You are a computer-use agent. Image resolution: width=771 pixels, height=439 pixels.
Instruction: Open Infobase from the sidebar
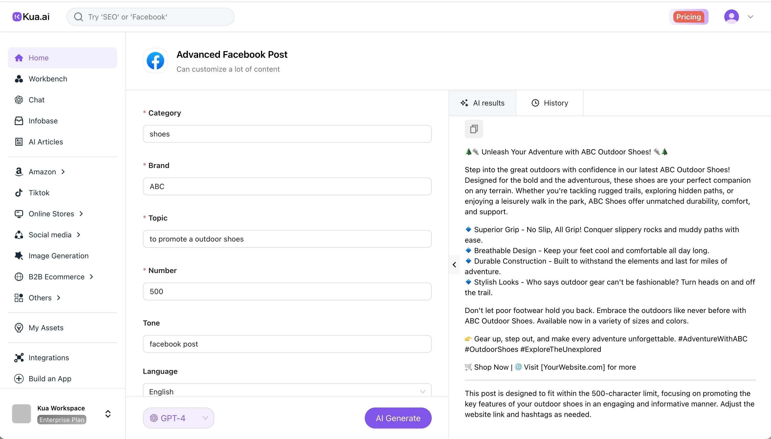click(x=43, y=121)
